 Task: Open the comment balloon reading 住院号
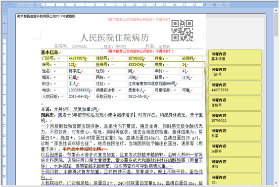tap(235, 103)
